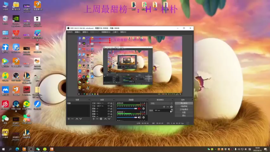The height and width of the screenshot is (152, 270).
Task: Open QQ Music desktop icon
Action: point(5,77)
